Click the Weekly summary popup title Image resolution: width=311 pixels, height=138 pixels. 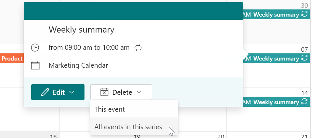[82, 30]
